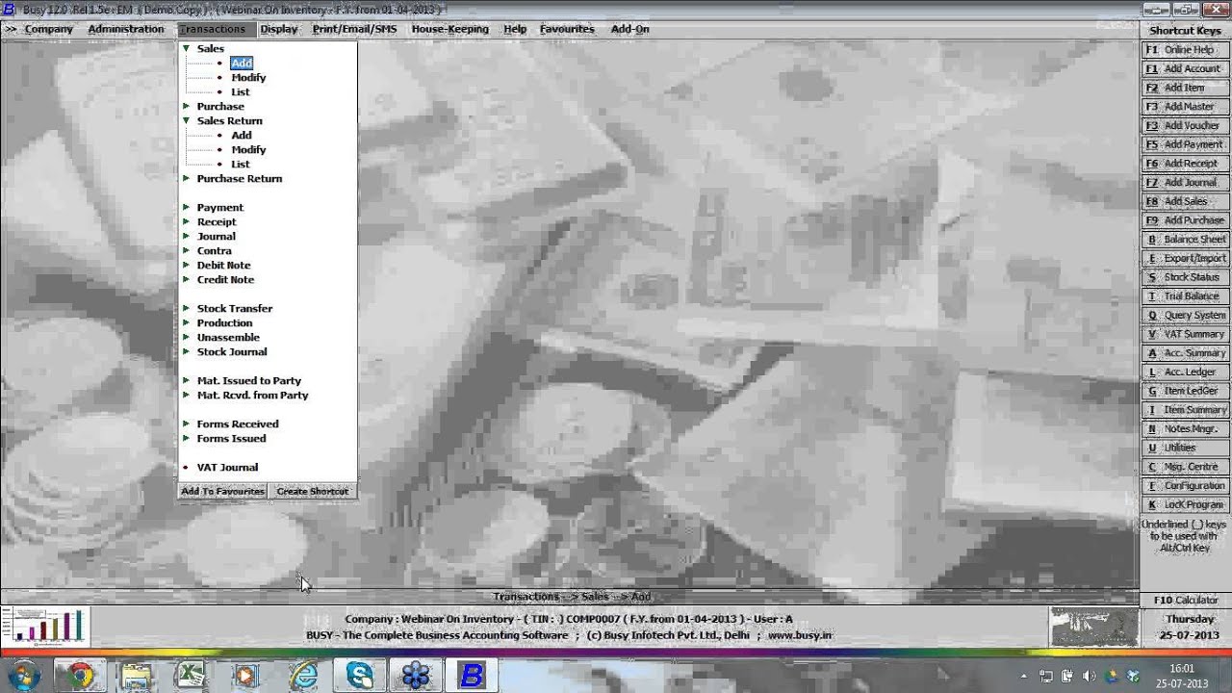The height and width of the screenshot is (693, 1232).
Task: Expand Mat. Issued to Party
Action: pos(186,380)
